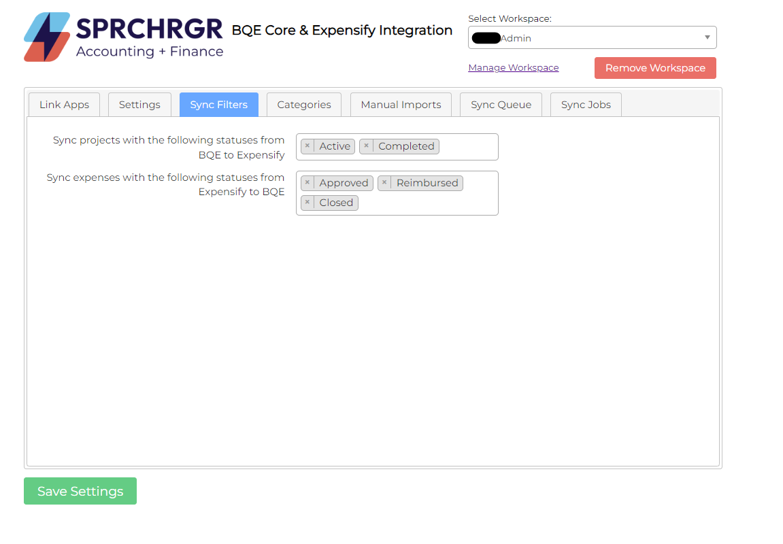Screen dimensions: 783x544
Task: Switch to the Link Apps tab
Action: tap(65, 105)
